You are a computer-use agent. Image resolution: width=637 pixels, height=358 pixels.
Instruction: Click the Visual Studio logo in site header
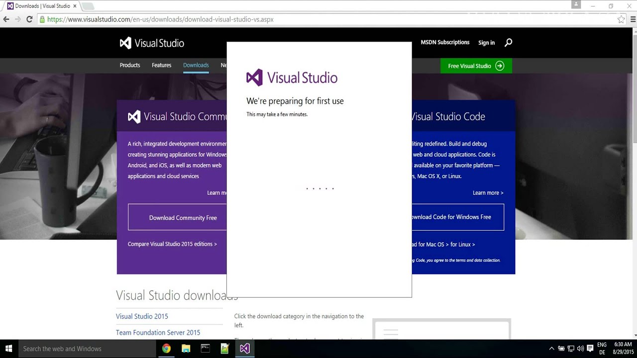pyautogui.click(x=152, y=43)
